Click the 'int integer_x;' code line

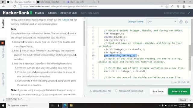coord(114,34)
